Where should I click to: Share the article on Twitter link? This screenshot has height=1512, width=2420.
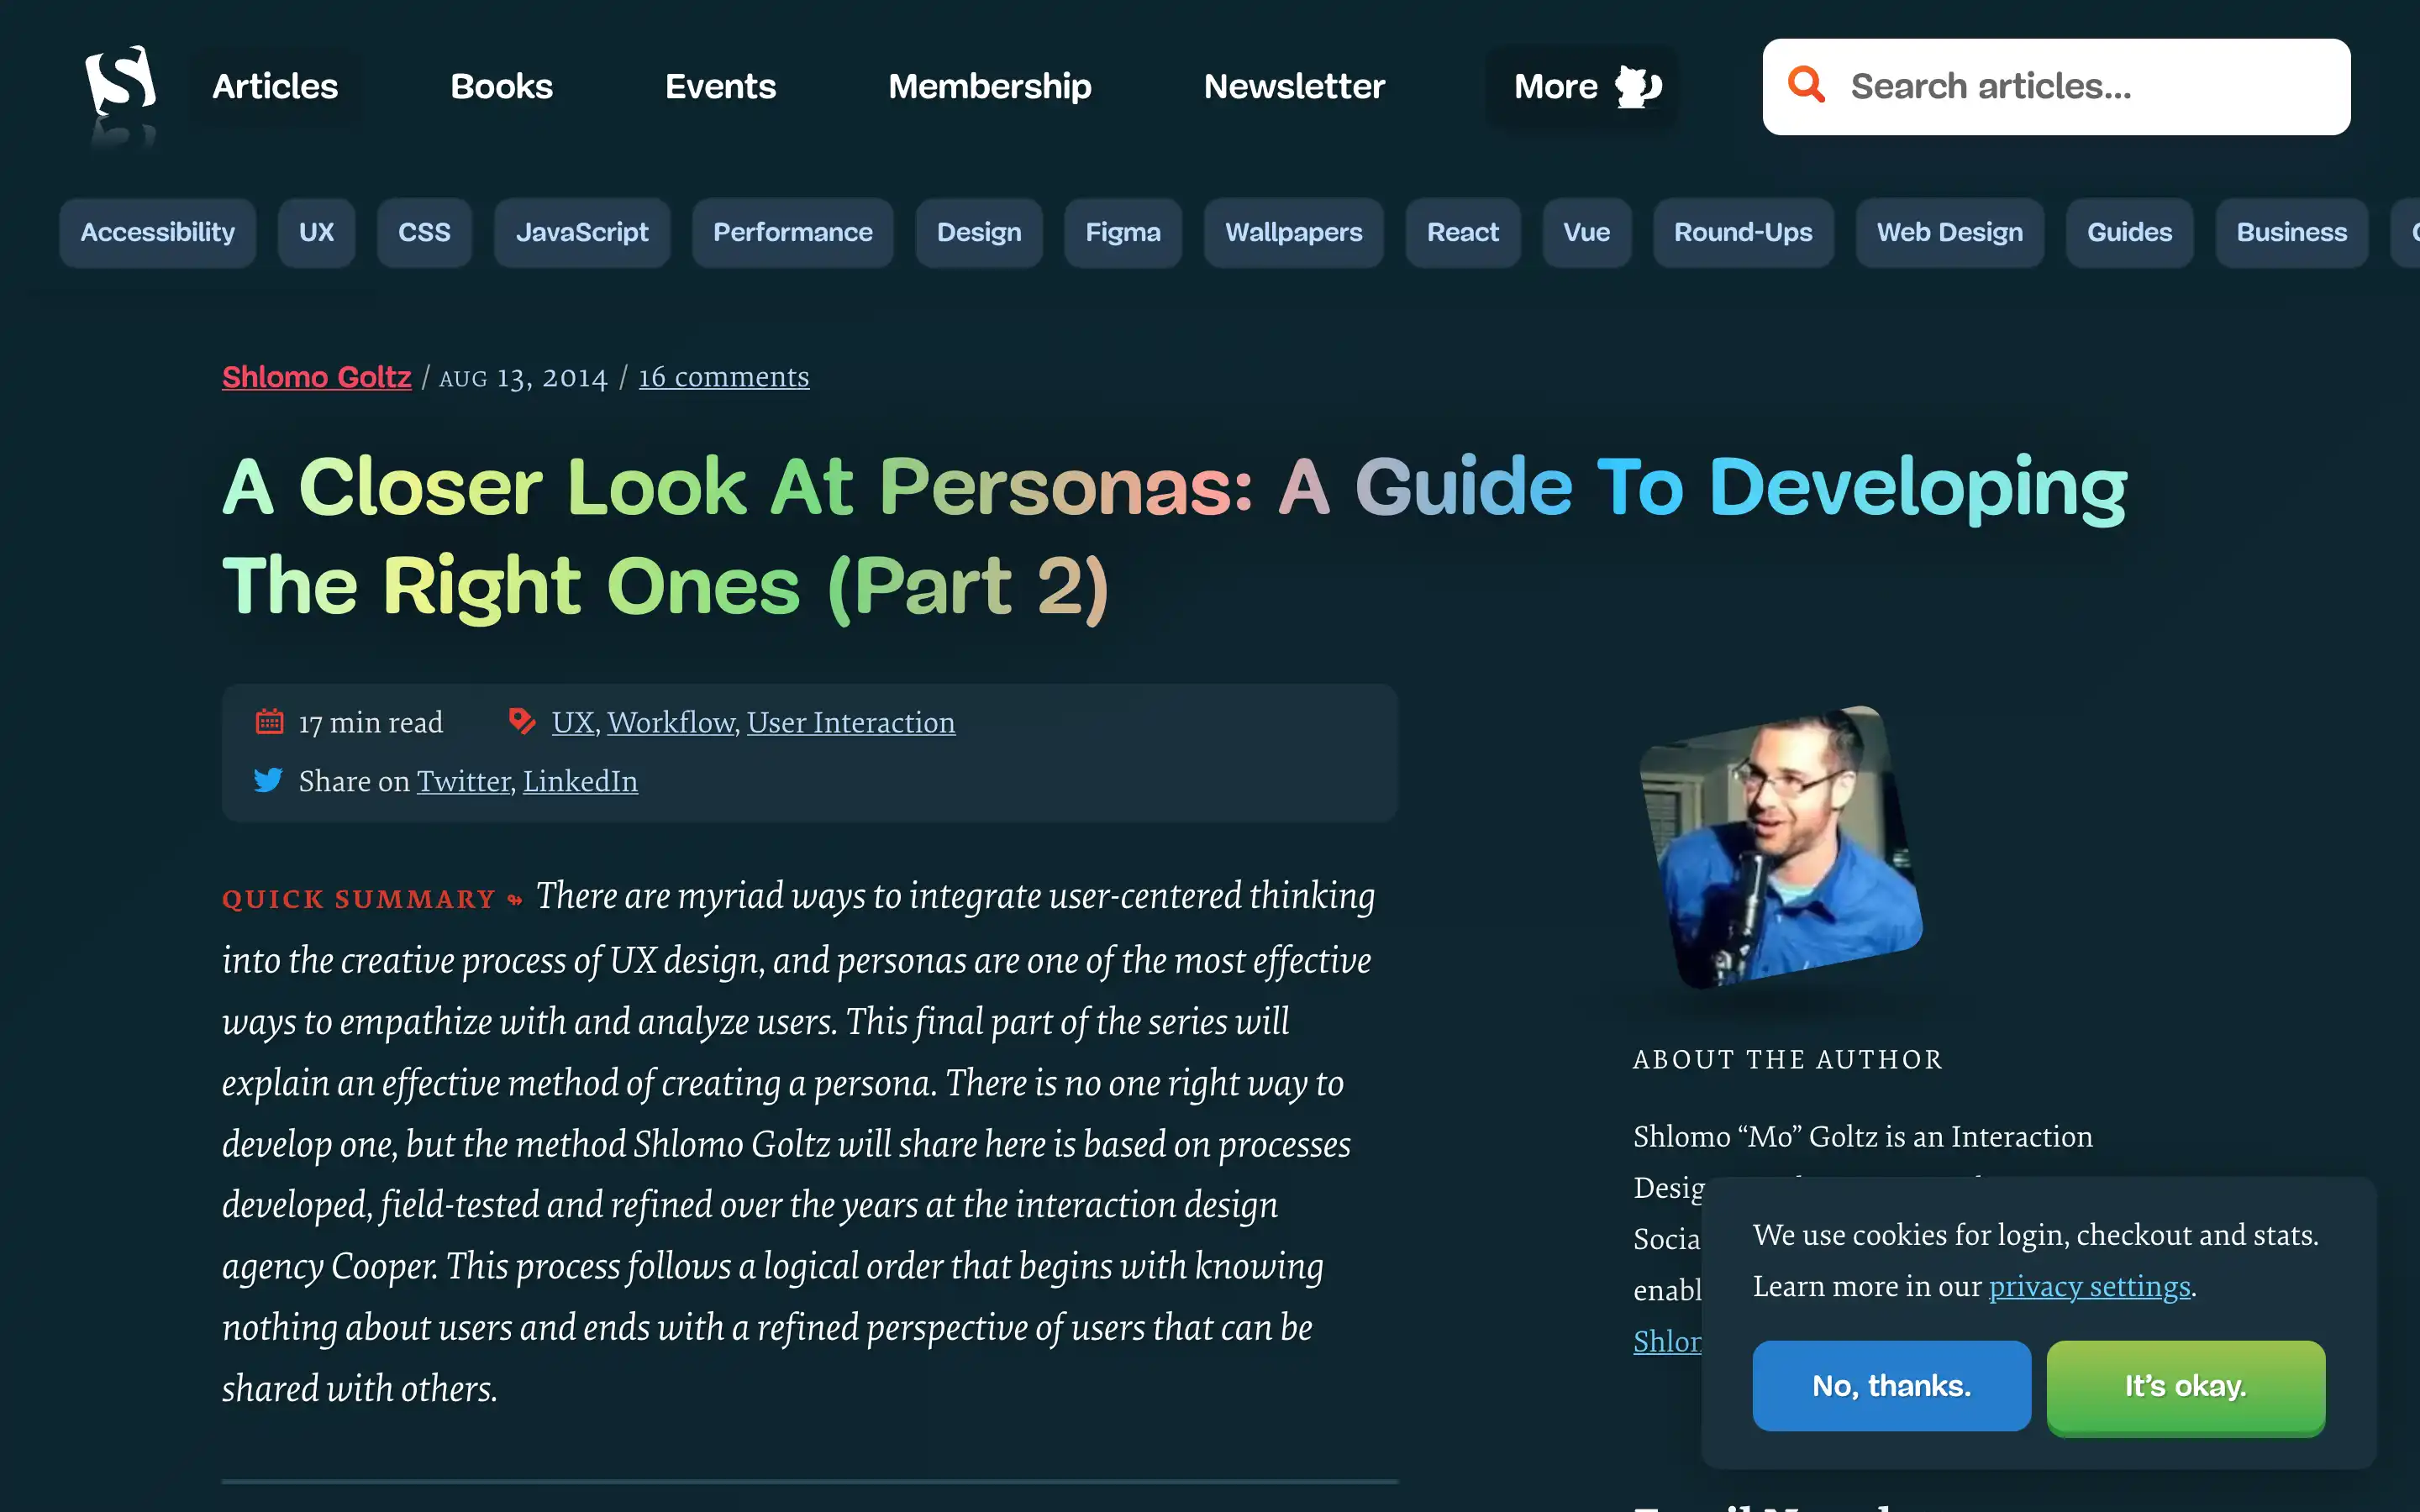(x=464, y=781)
